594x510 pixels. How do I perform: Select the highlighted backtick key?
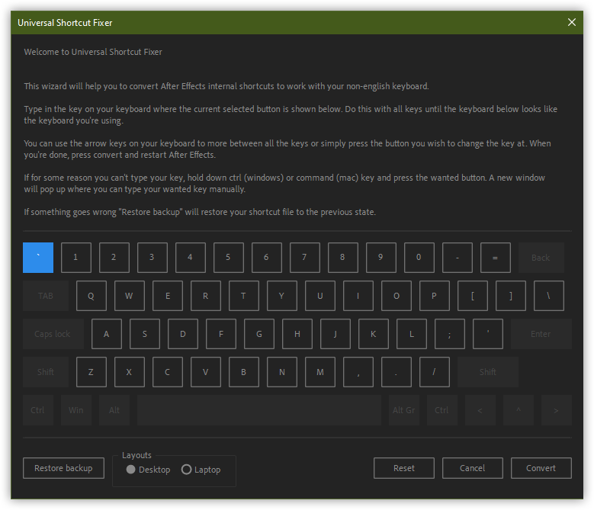click(38, 258)
